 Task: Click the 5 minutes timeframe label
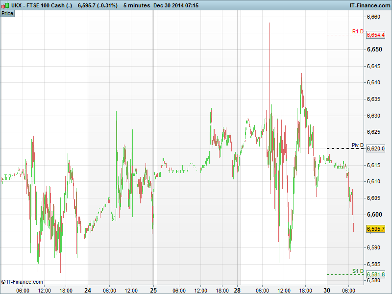pyautogui.click(x=136, y=5)
